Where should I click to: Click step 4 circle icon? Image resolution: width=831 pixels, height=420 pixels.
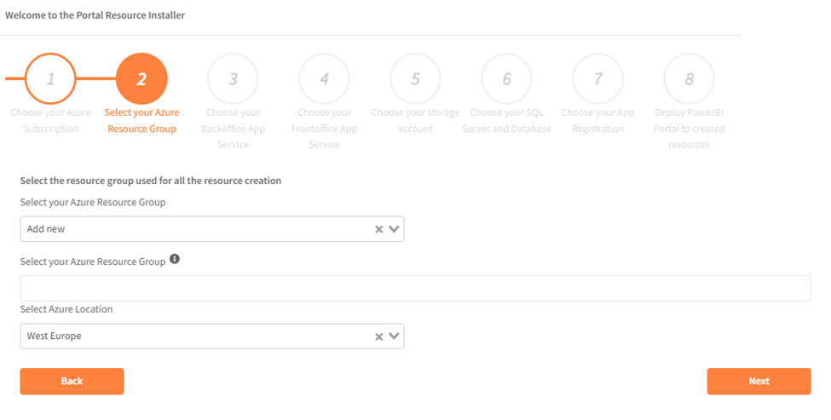coord(324,79)
